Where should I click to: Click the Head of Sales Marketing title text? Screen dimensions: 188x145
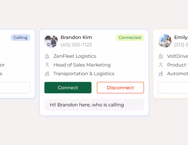(82, 65)
